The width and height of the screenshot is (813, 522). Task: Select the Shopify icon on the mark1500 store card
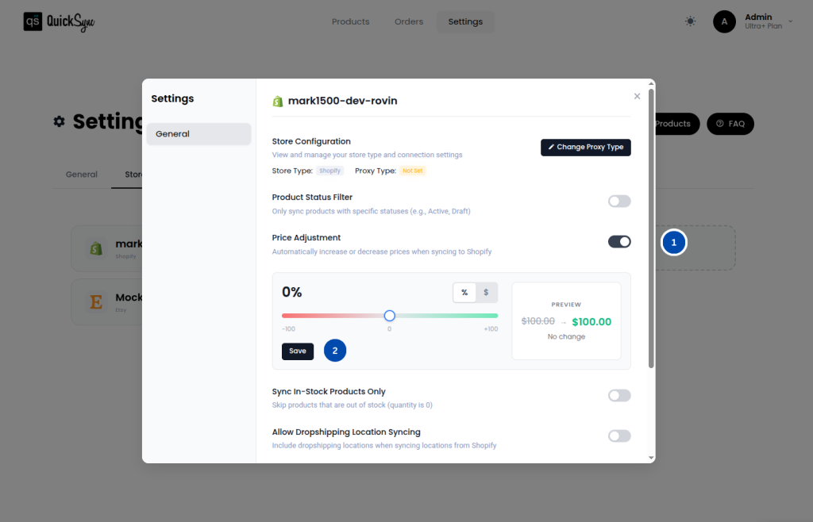point(96,247)
